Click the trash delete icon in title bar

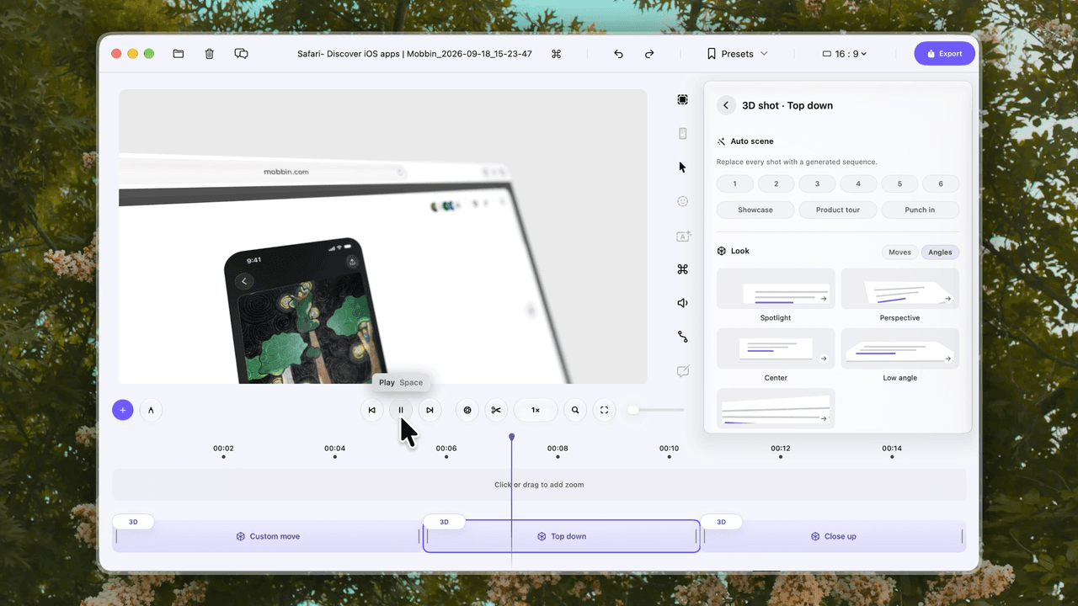(210, 54)
